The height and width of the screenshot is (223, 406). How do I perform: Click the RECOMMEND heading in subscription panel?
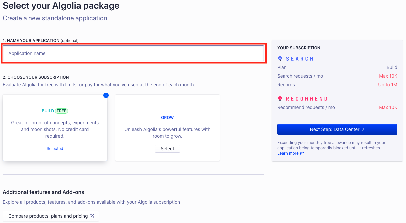click(307, 99)
